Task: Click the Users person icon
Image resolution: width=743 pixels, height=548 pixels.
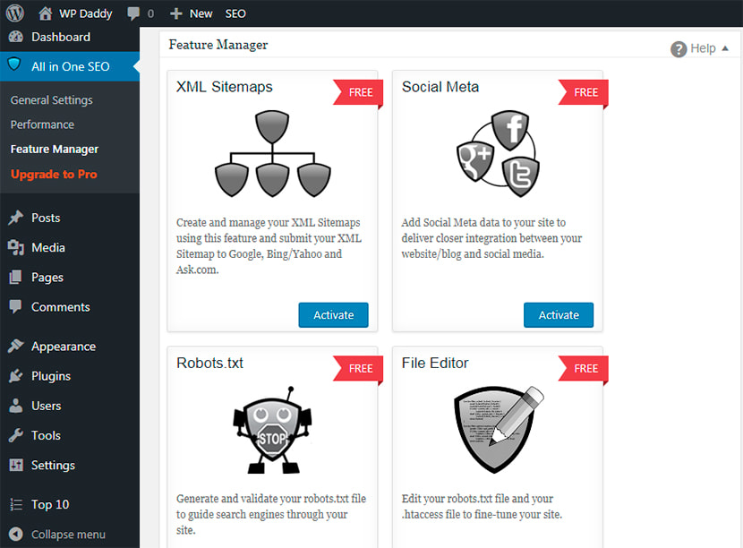Action: tap(15, 406)
